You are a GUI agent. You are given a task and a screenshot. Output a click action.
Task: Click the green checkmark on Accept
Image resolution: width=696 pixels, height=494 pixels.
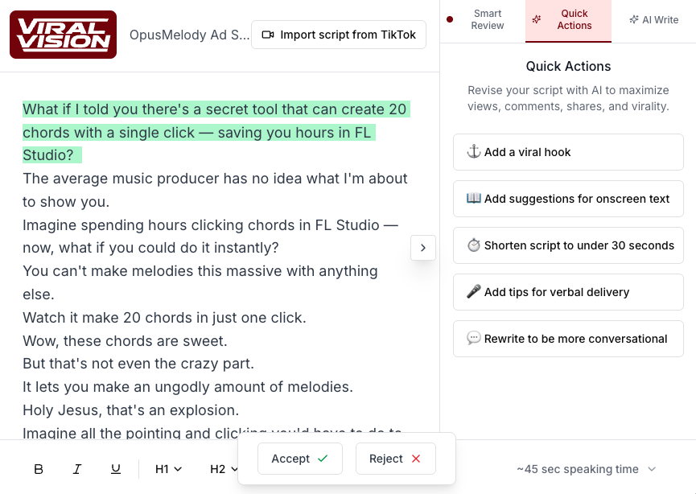click(x=323, y=459)
